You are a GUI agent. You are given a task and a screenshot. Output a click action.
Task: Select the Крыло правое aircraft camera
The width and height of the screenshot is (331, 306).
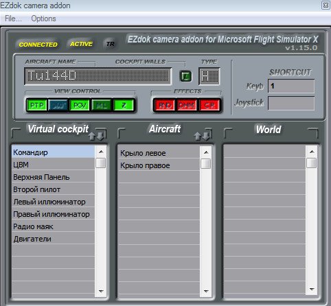click(159, 165)
